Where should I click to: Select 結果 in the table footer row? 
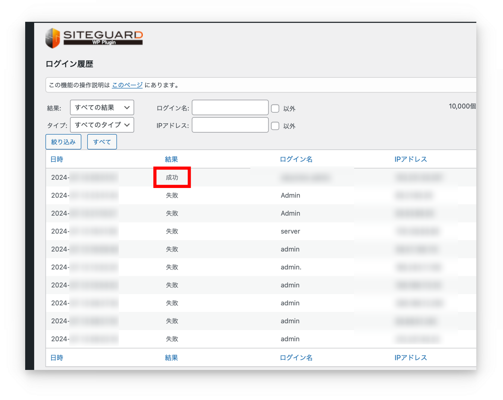tap(171, 358)
